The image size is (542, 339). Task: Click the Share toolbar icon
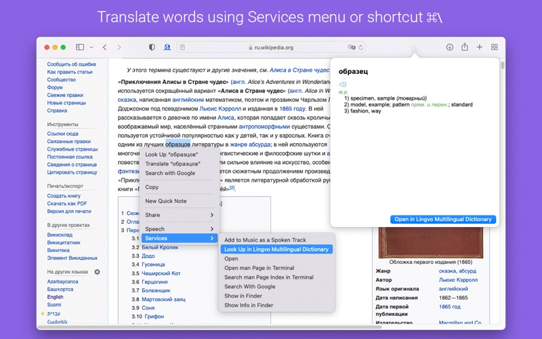click(x=465, y=47)
